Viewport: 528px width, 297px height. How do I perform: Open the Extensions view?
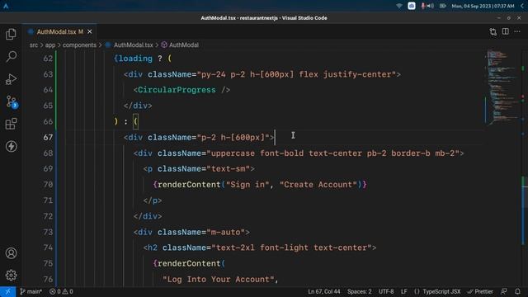11,124
